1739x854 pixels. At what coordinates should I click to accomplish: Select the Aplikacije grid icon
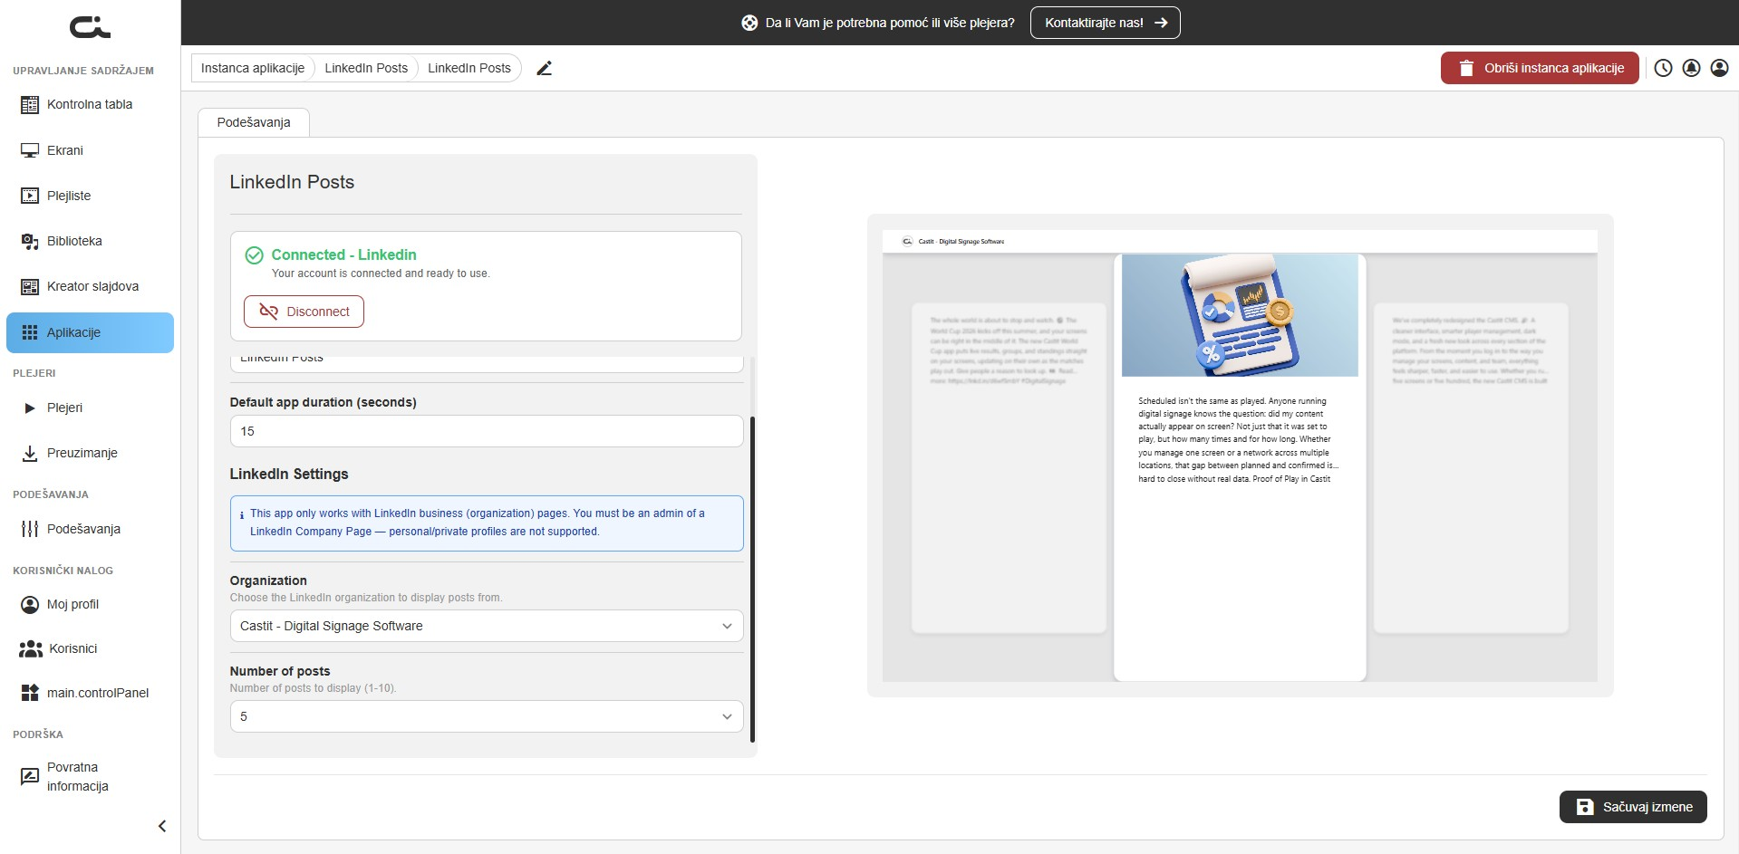[30, 332]
